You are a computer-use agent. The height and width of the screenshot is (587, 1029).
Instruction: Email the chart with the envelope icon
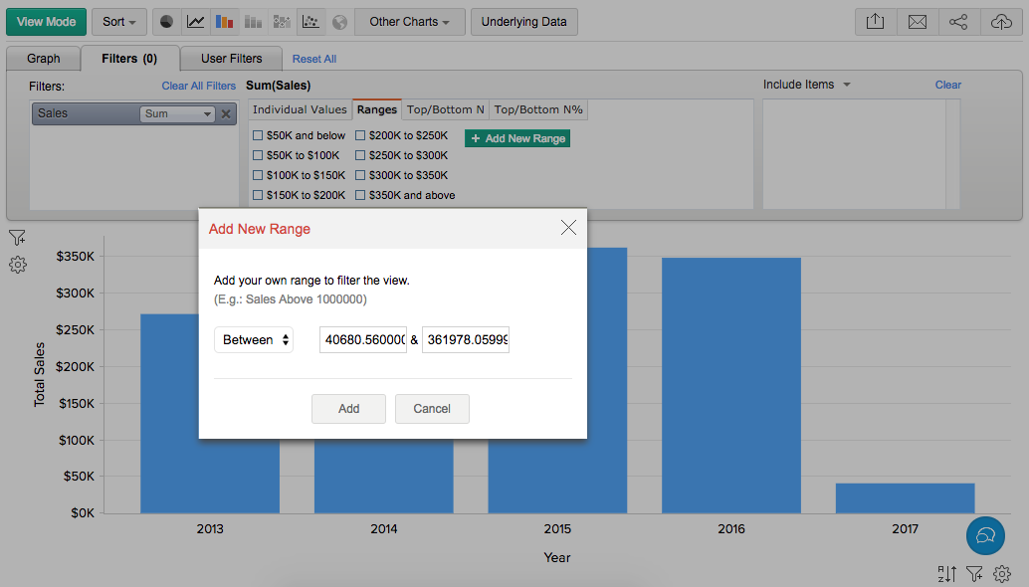click(917, 22)
